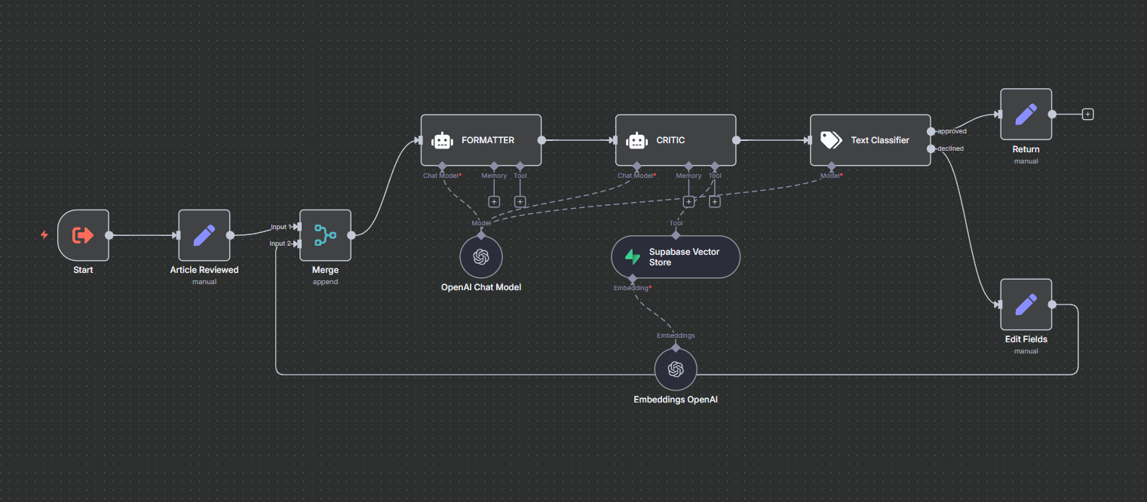The image size is (1147, 502).
Task: Open the Edit Fields node
Action: [1026, 305]
